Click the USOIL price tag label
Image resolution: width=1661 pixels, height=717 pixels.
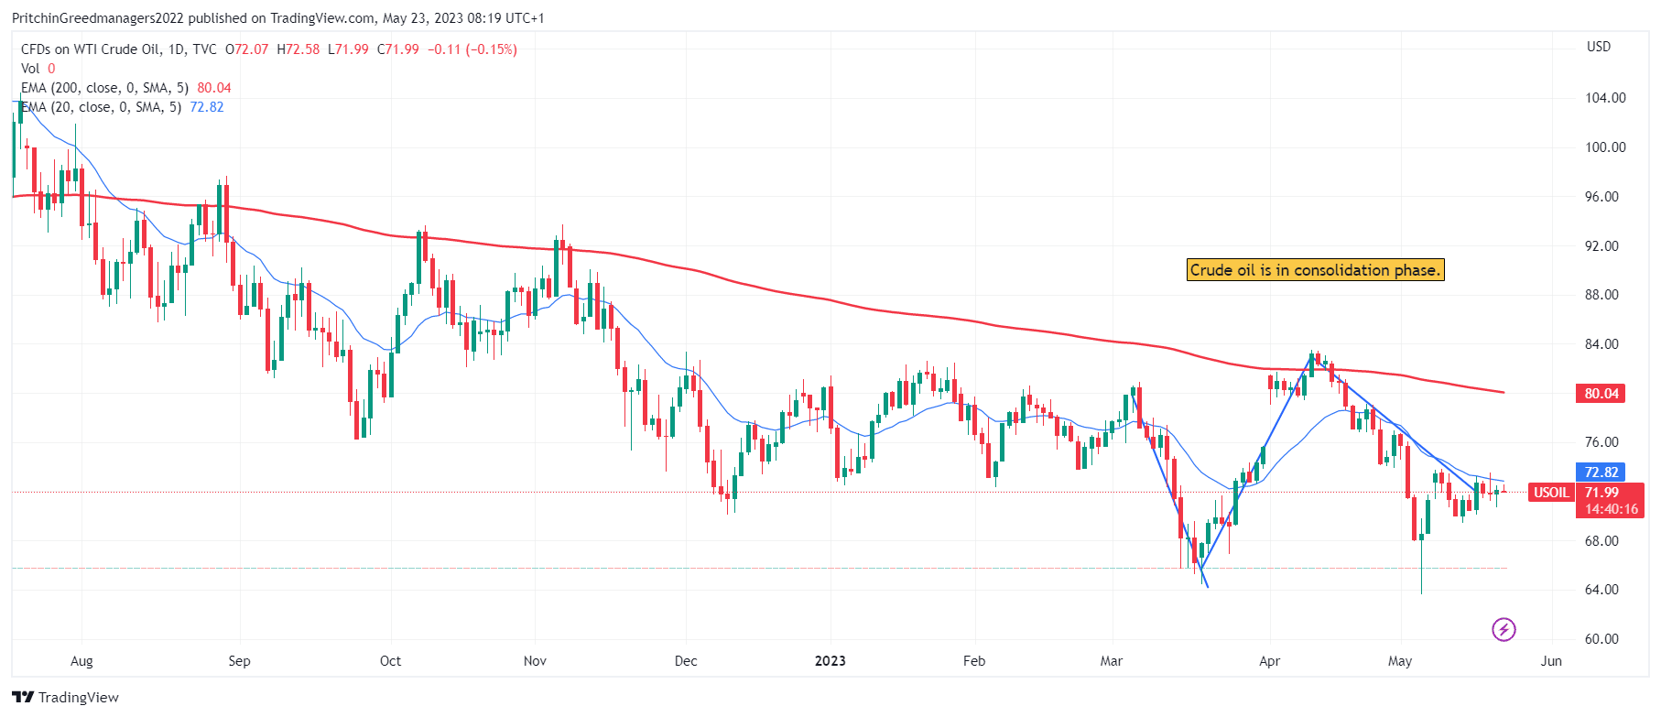[1551, 493]
